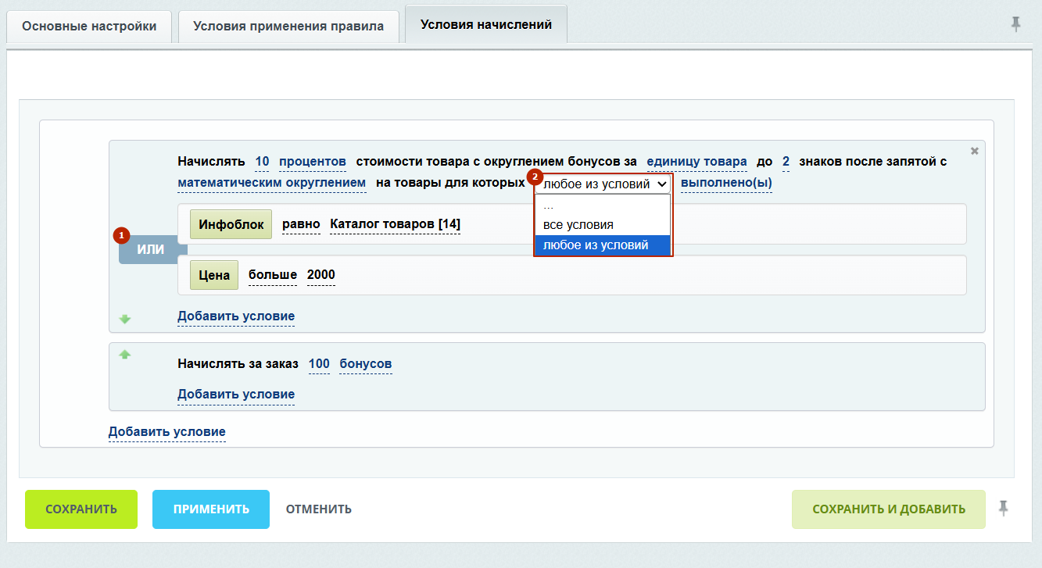Move the order bonus rule up

125,355
